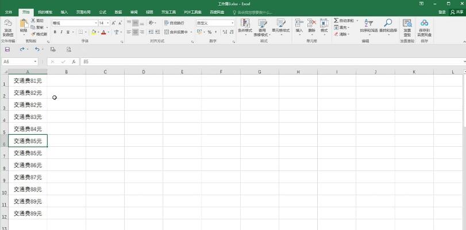Click the Format Painter (格式刷) tool

pyautogui.click(x=38, y=34)
